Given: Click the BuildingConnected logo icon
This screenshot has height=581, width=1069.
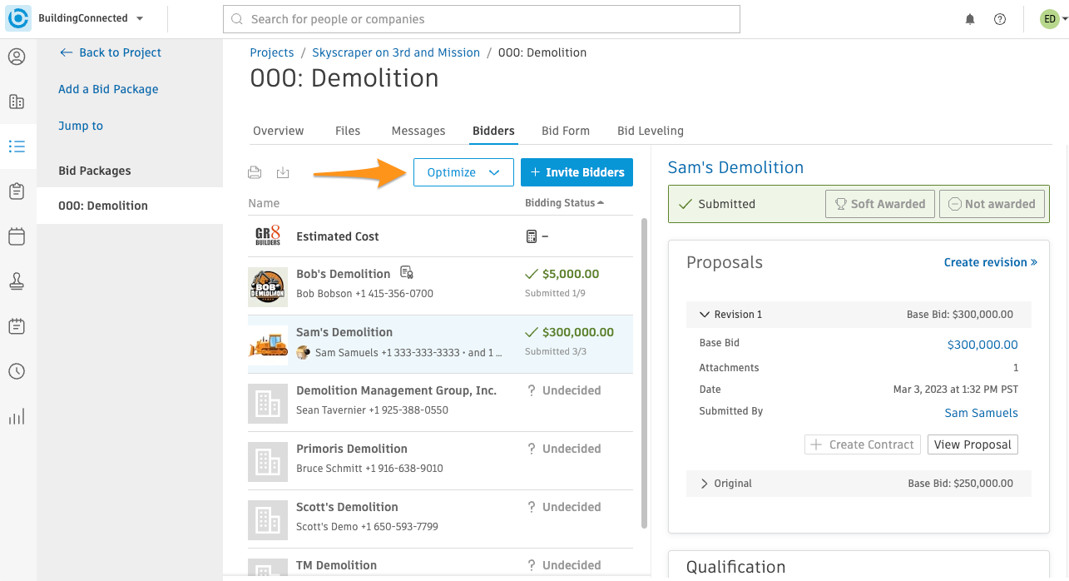Looking at the screenshot, I should pyautogui.click(x=18, y=18).
